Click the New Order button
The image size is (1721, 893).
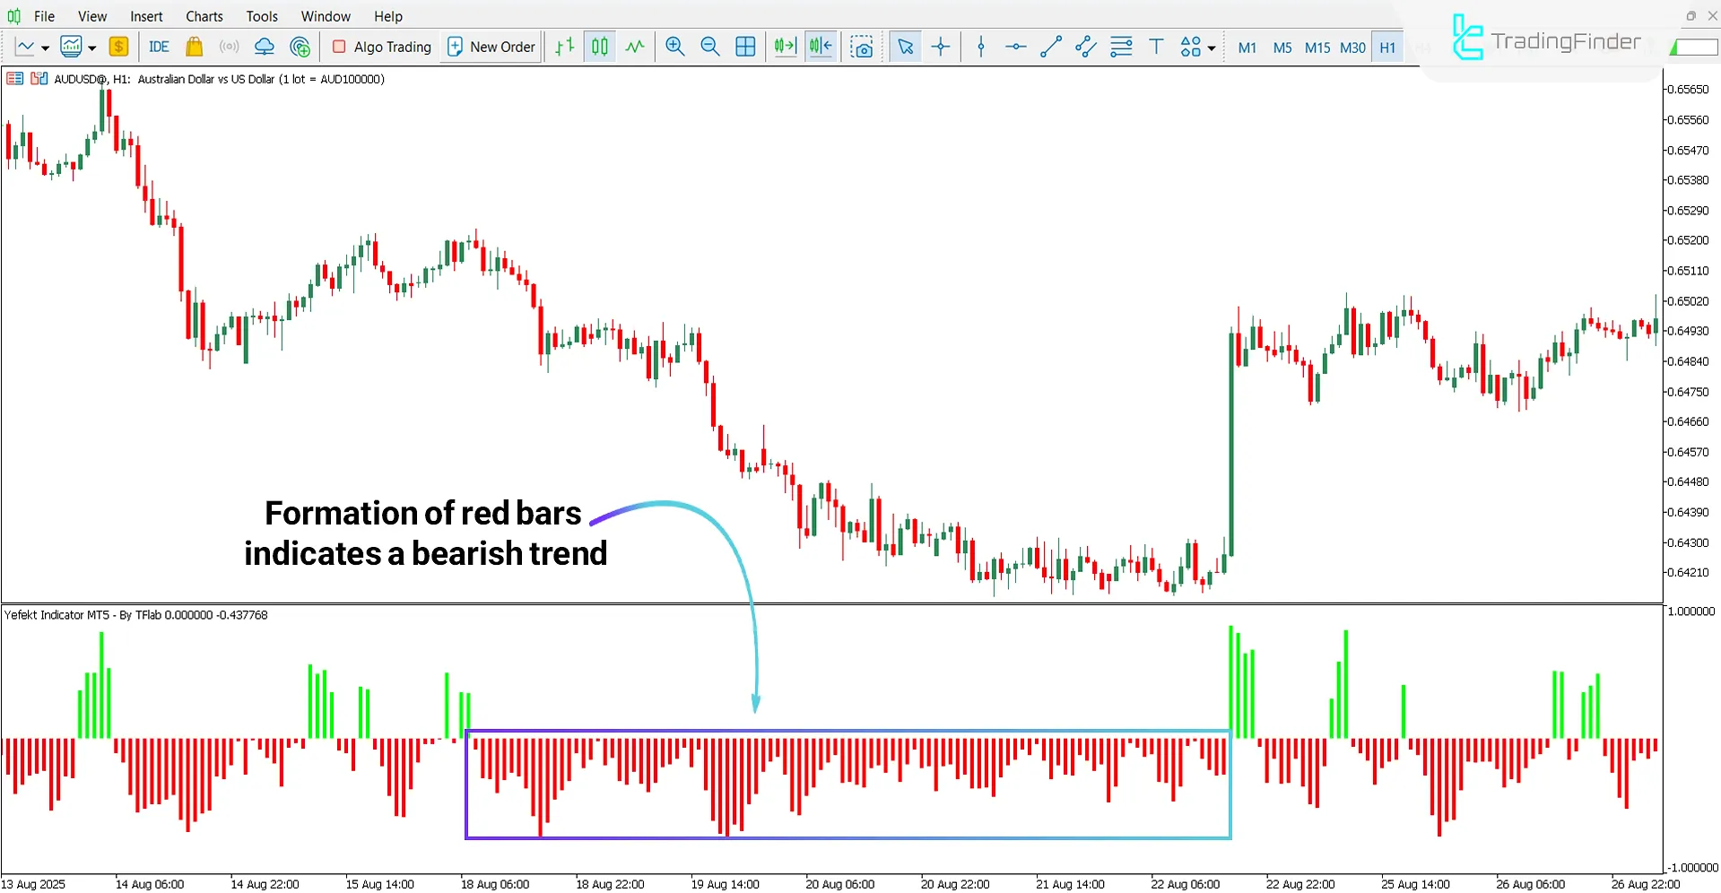click(x=490, y=47)
